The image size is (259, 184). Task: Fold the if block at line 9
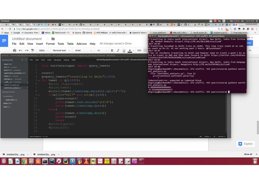pyautogui.click(x=39, y=95)
